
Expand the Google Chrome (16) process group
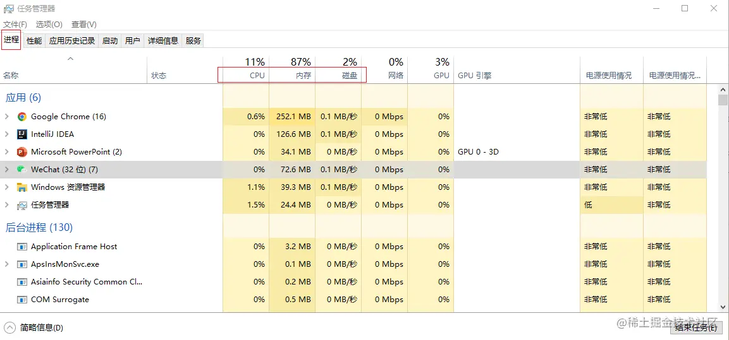[x=6, y=117]
